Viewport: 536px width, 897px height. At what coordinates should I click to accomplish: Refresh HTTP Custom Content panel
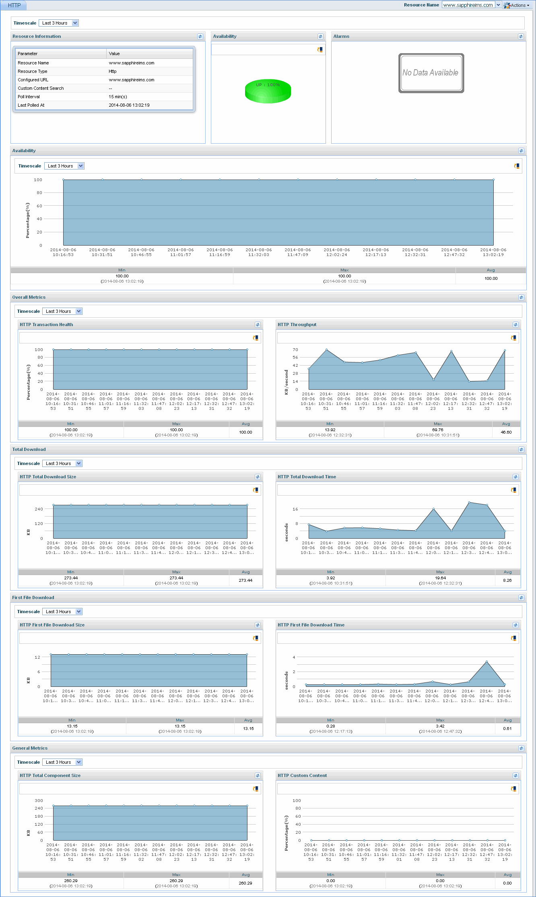515,775
